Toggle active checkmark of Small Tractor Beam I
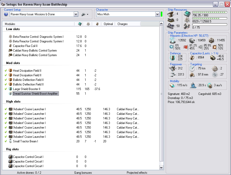The width and height of the screenshot is (231, 175). 6,141
